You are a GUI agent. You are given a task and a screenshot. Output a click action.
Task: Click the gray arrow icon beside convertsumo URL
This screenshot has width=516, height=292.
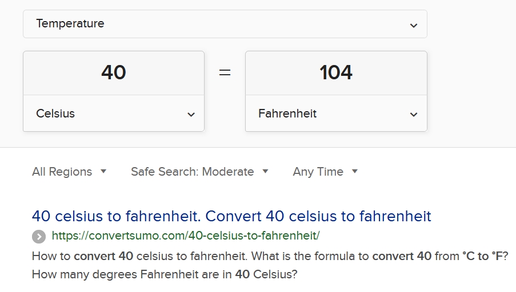coord(39,237)
